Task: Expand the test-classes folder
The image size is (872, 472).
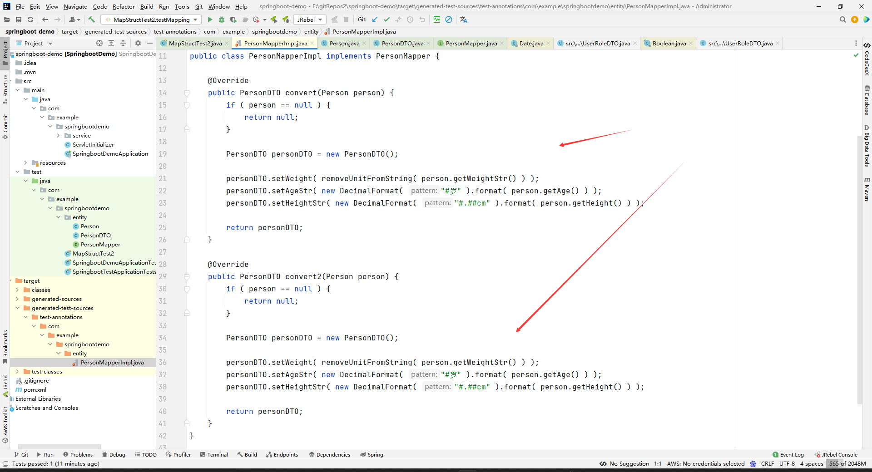Action: [x=17, y=372]
